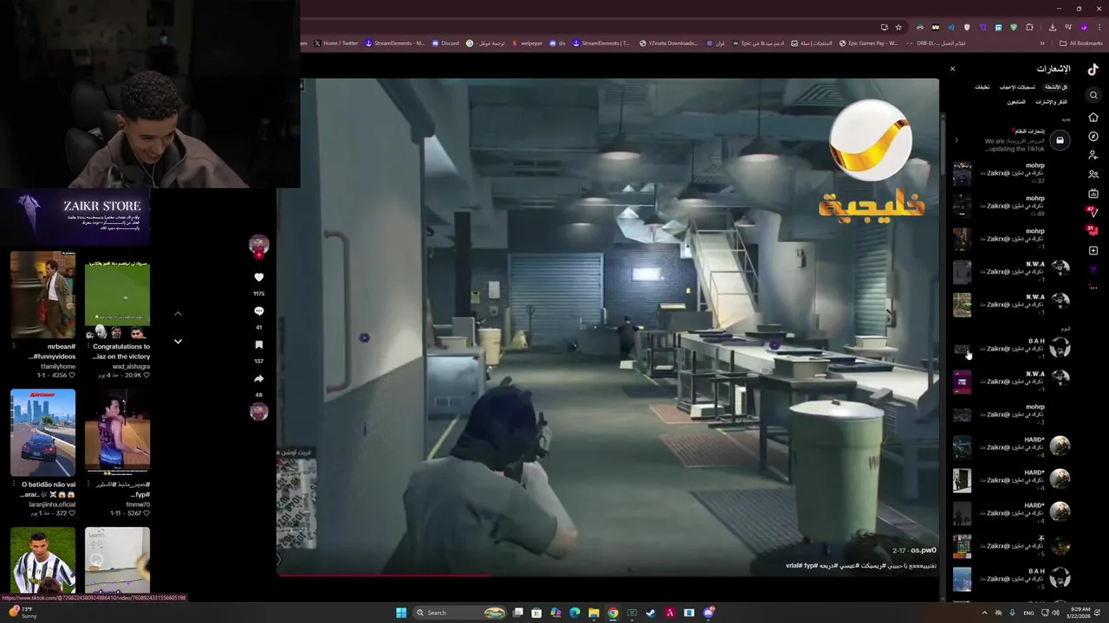Open the system notifications inbox icon

click(1060, 140)
